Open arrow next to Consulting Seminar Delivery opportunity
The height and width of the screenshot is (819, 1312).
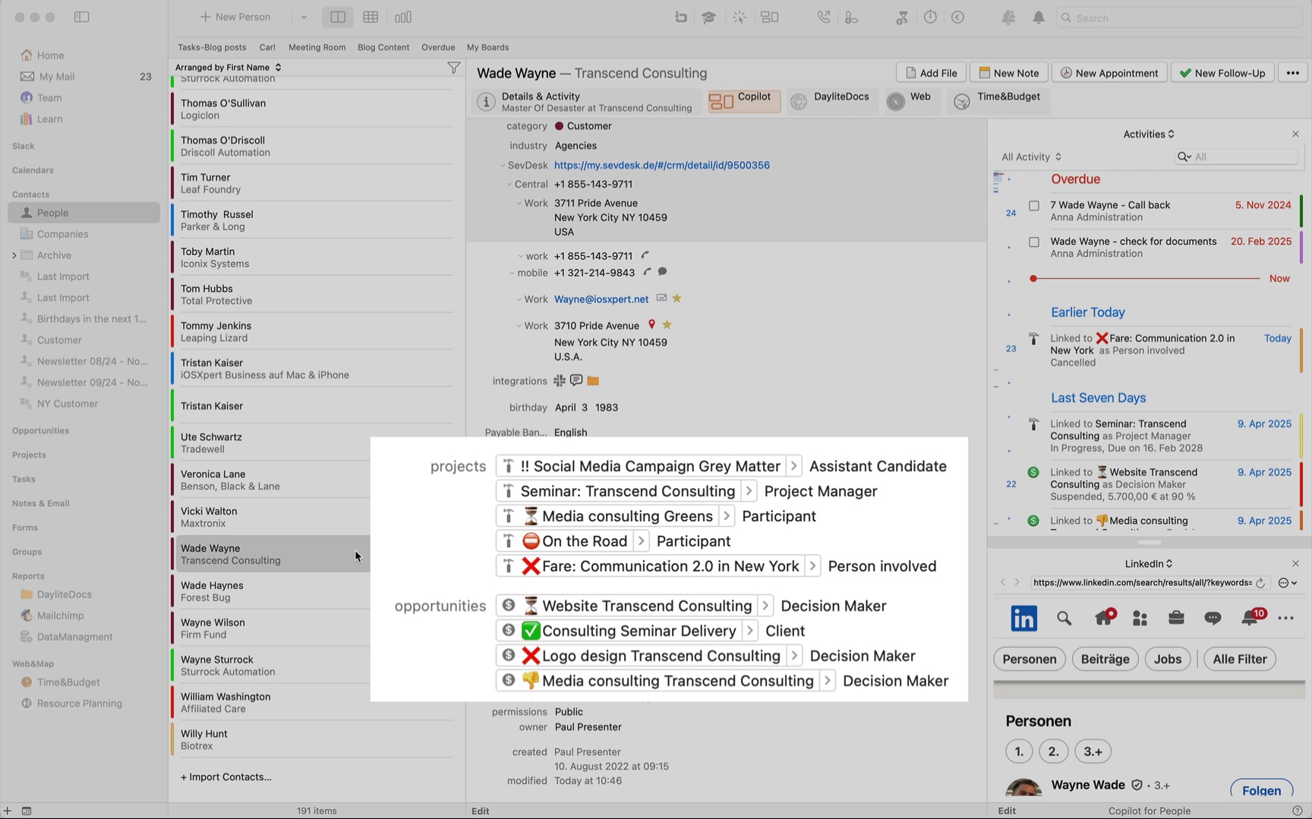point(750,631)
